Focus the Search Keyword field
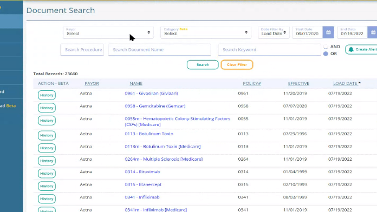Screen dimensions: 377x212 click(269, 50)
